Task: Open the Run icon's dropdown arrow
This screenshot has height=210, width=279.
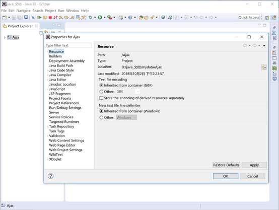Action: 104,18
